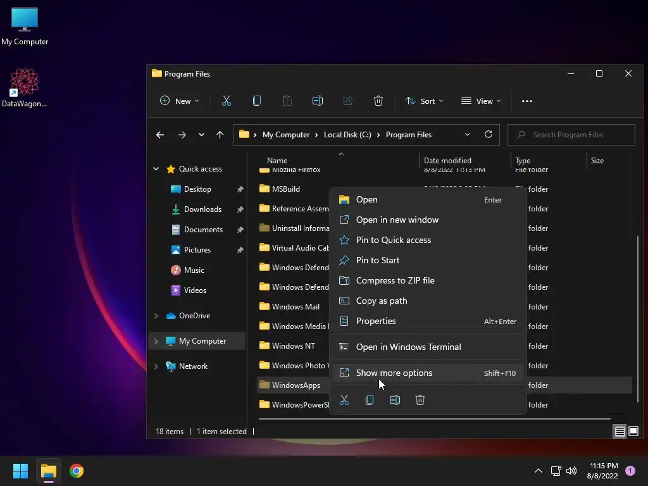
Task: Select the DataWagon desktop shortcut
Action: click(x=25, y=87)
